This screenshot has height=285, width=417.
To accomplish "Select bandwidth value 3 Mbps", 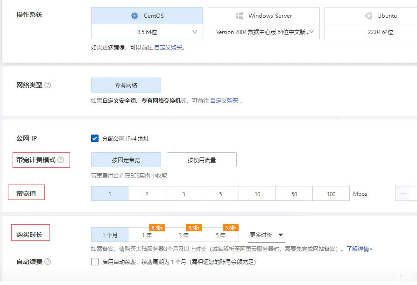I will tap(184, 194).
